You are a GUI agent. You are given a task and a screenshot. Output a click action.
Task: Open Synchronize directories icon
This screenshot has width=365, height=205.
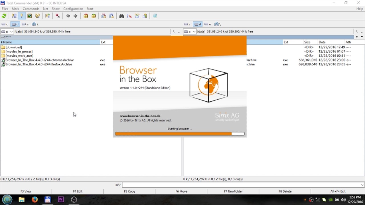click(137, 16)
